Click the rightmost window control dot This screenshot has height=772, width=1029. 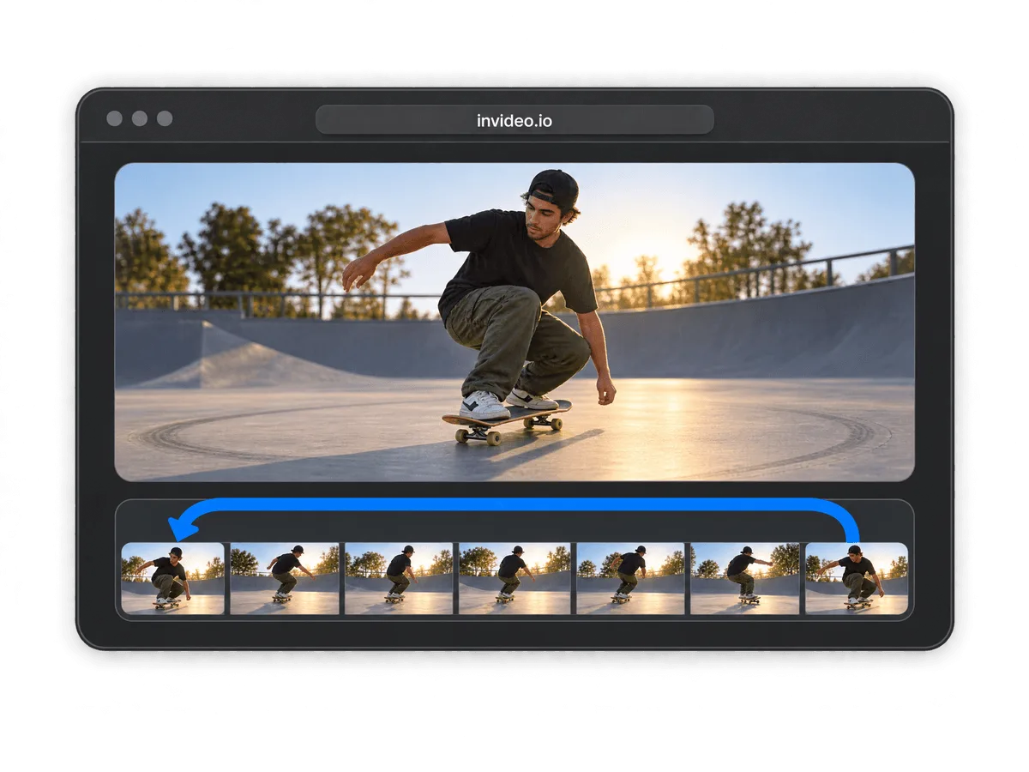(165, 118)
